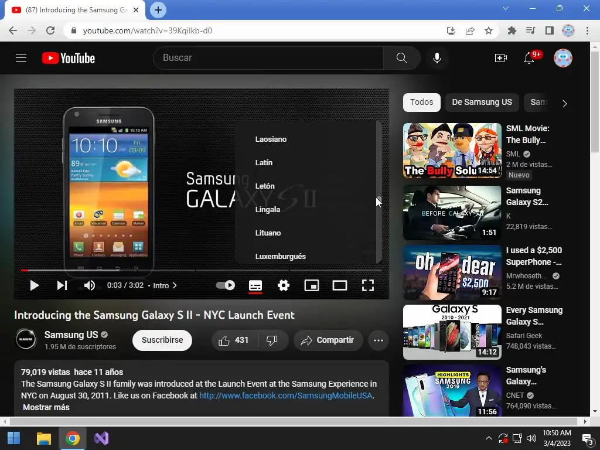Dislike the video with thumbs down
600x450 pixels.
272,340
